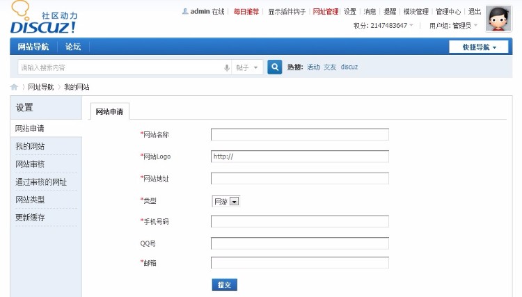Click the 退出 logout link
The height and width of the screenshot is (297, 522).
point(475,12)
